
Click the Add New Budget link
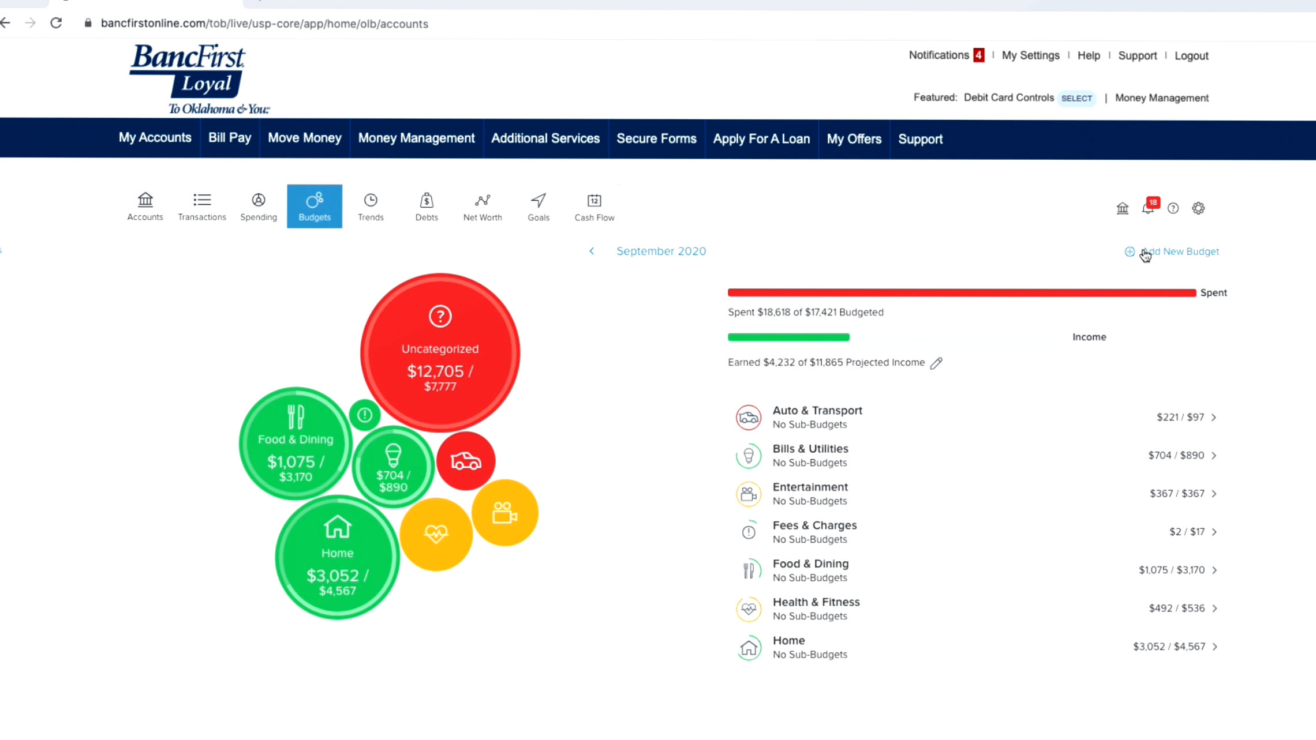click(x=1180, y=251)
